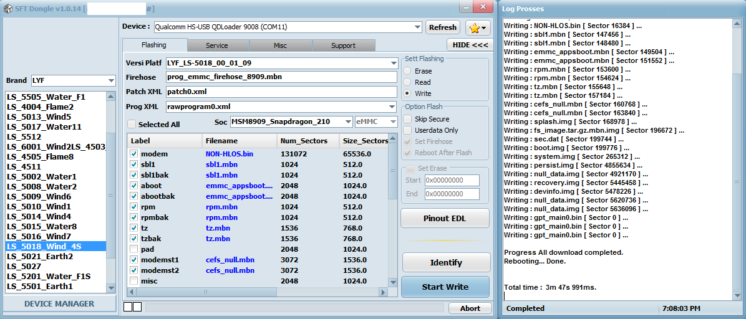Open the Device COM port dropdown
The width and height of the screenshot is (746, 319).
point(417,27)
